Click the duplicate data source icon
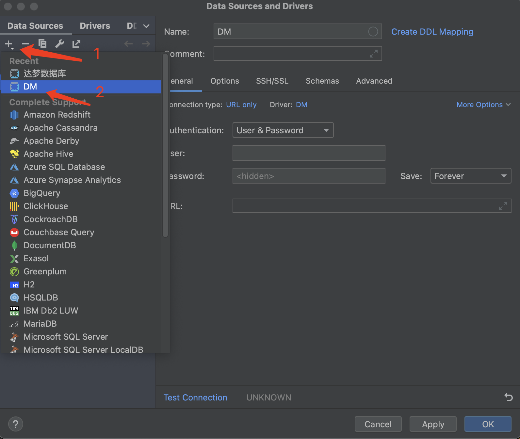This screenshot has height=439, width=520. point(42,43)
